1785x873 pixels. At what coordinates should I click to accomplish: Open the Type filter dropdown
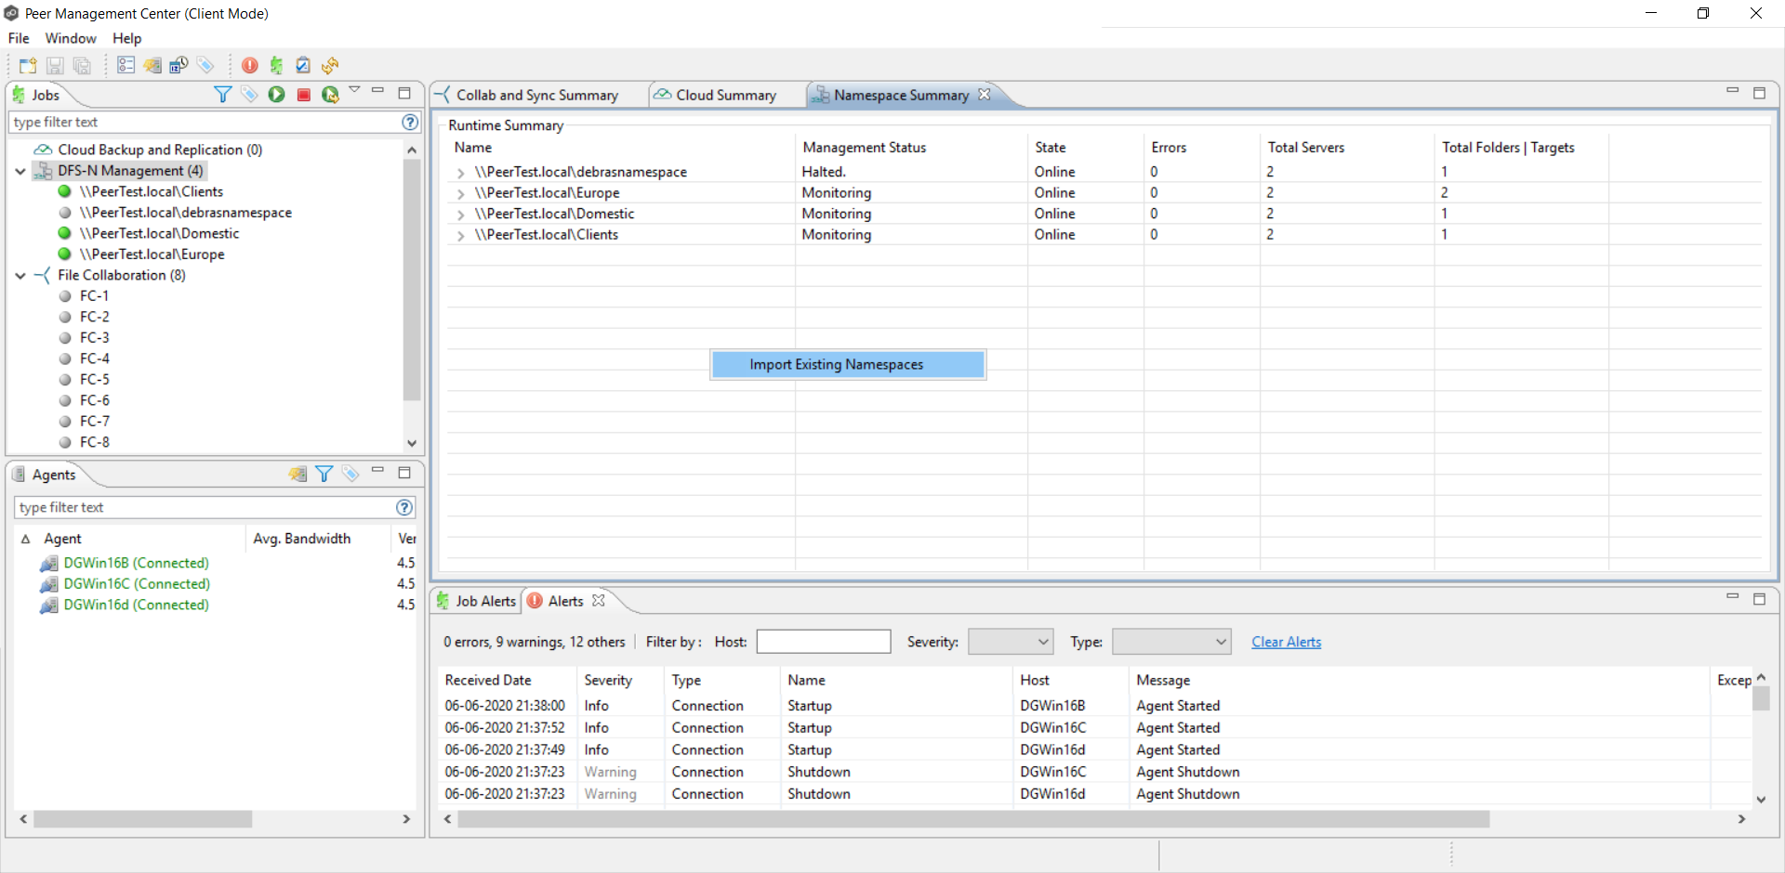click(1171, 642)
